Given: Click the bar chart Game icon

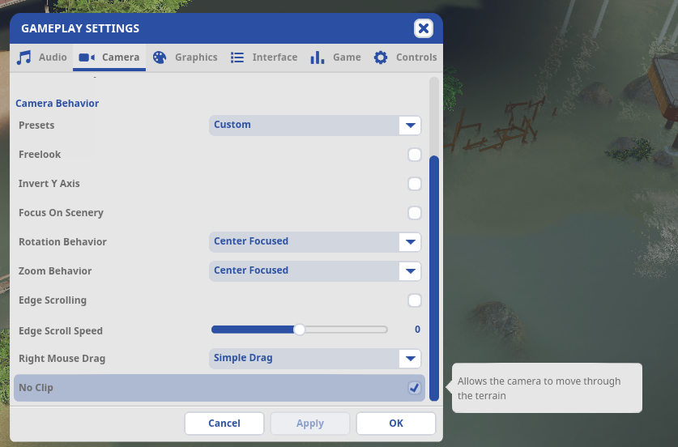Looking at the screenshot, I should coord(317,57).
